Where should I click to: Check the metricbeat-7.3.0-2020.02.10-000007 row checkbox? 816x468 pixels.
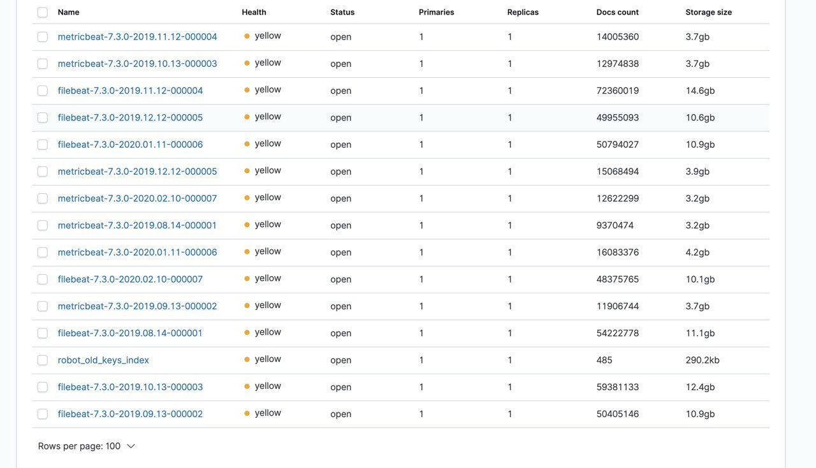click(x=43, y=198)
